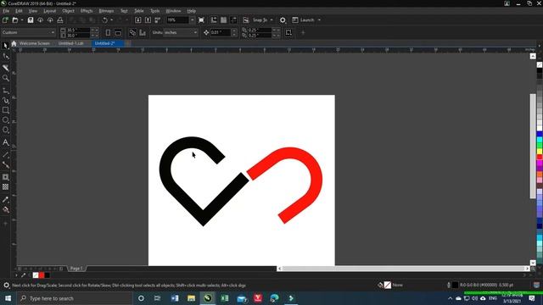Click the page width input field

[x=78, y=30]
